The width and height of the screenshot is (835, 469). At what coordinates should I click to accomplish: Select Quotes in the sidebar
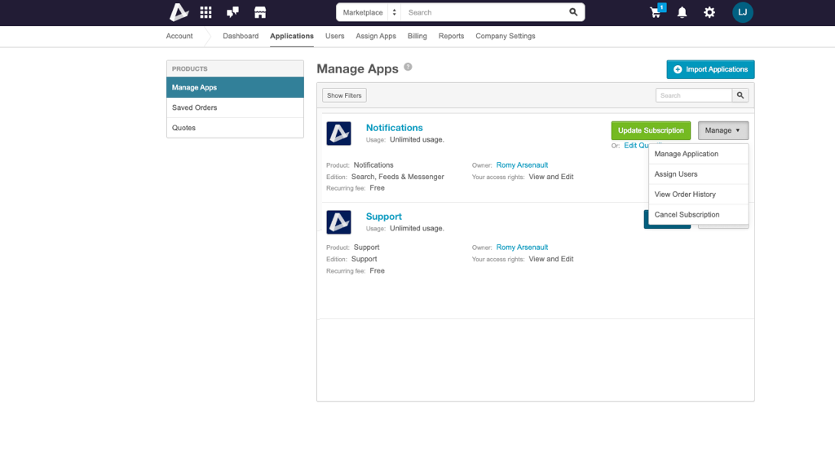(235, 128)
